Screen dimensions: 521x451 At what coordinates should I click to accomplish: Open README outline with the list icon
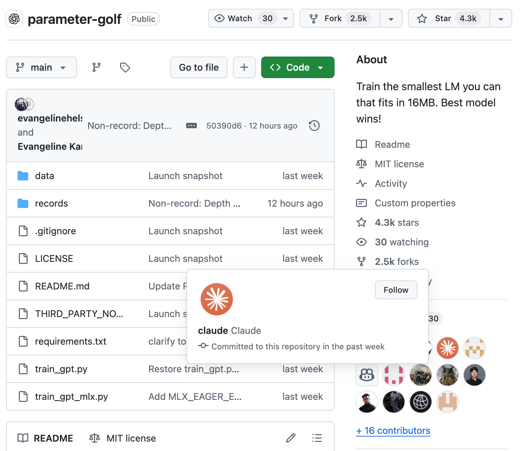(317, 438)
